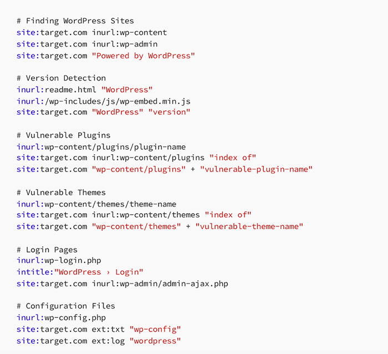Image resolution: width=388 pixels, height=354 pixels.
Task: Click the inurl:wp-content/plugins/plugin-name line
Action: (101, 147)
